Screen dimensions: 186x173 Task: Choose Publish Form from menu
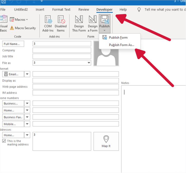click(x=120, y=37)
